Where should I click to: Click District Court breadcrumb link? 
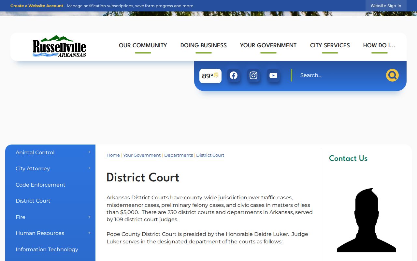[x=210, y=155]
